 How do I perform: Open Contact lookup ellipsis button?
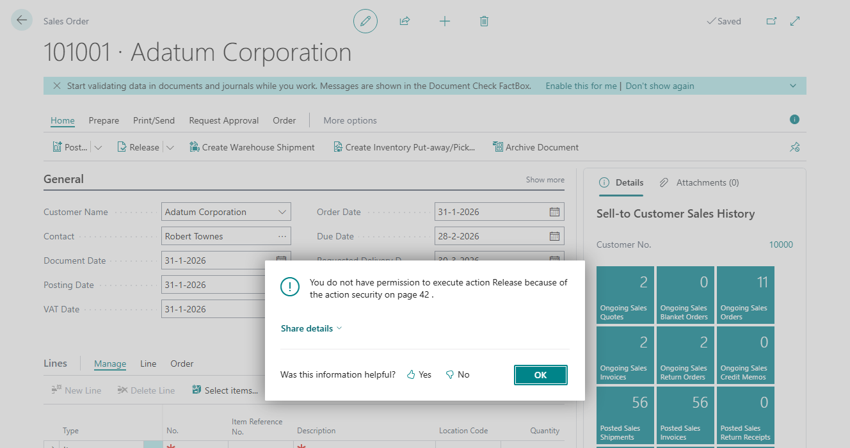click(x=282, y=236)
